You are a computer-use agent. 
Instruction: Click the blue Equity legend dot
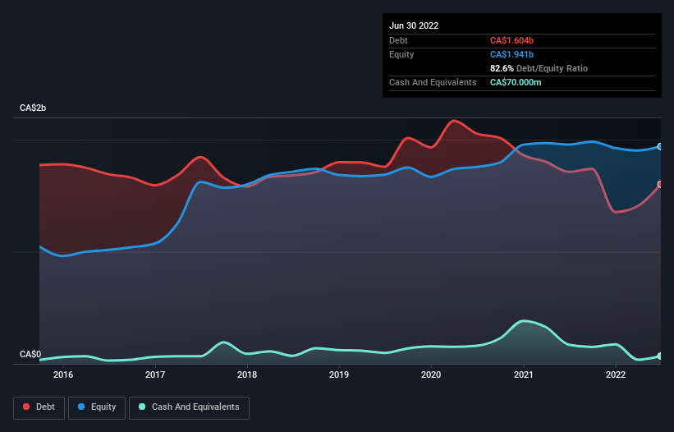coord(80,407)
